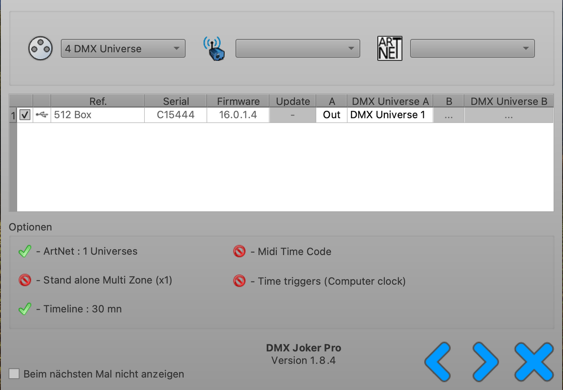Click row number 1 header
Viewport: 563px width, 390px height.
(13, 115)
